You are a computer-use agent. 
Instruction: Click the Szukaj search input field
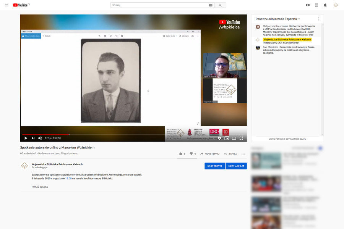point(159,5)
